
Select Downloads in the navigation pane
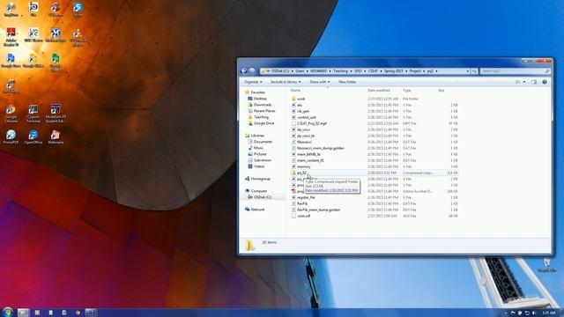[x=263, y=105]
